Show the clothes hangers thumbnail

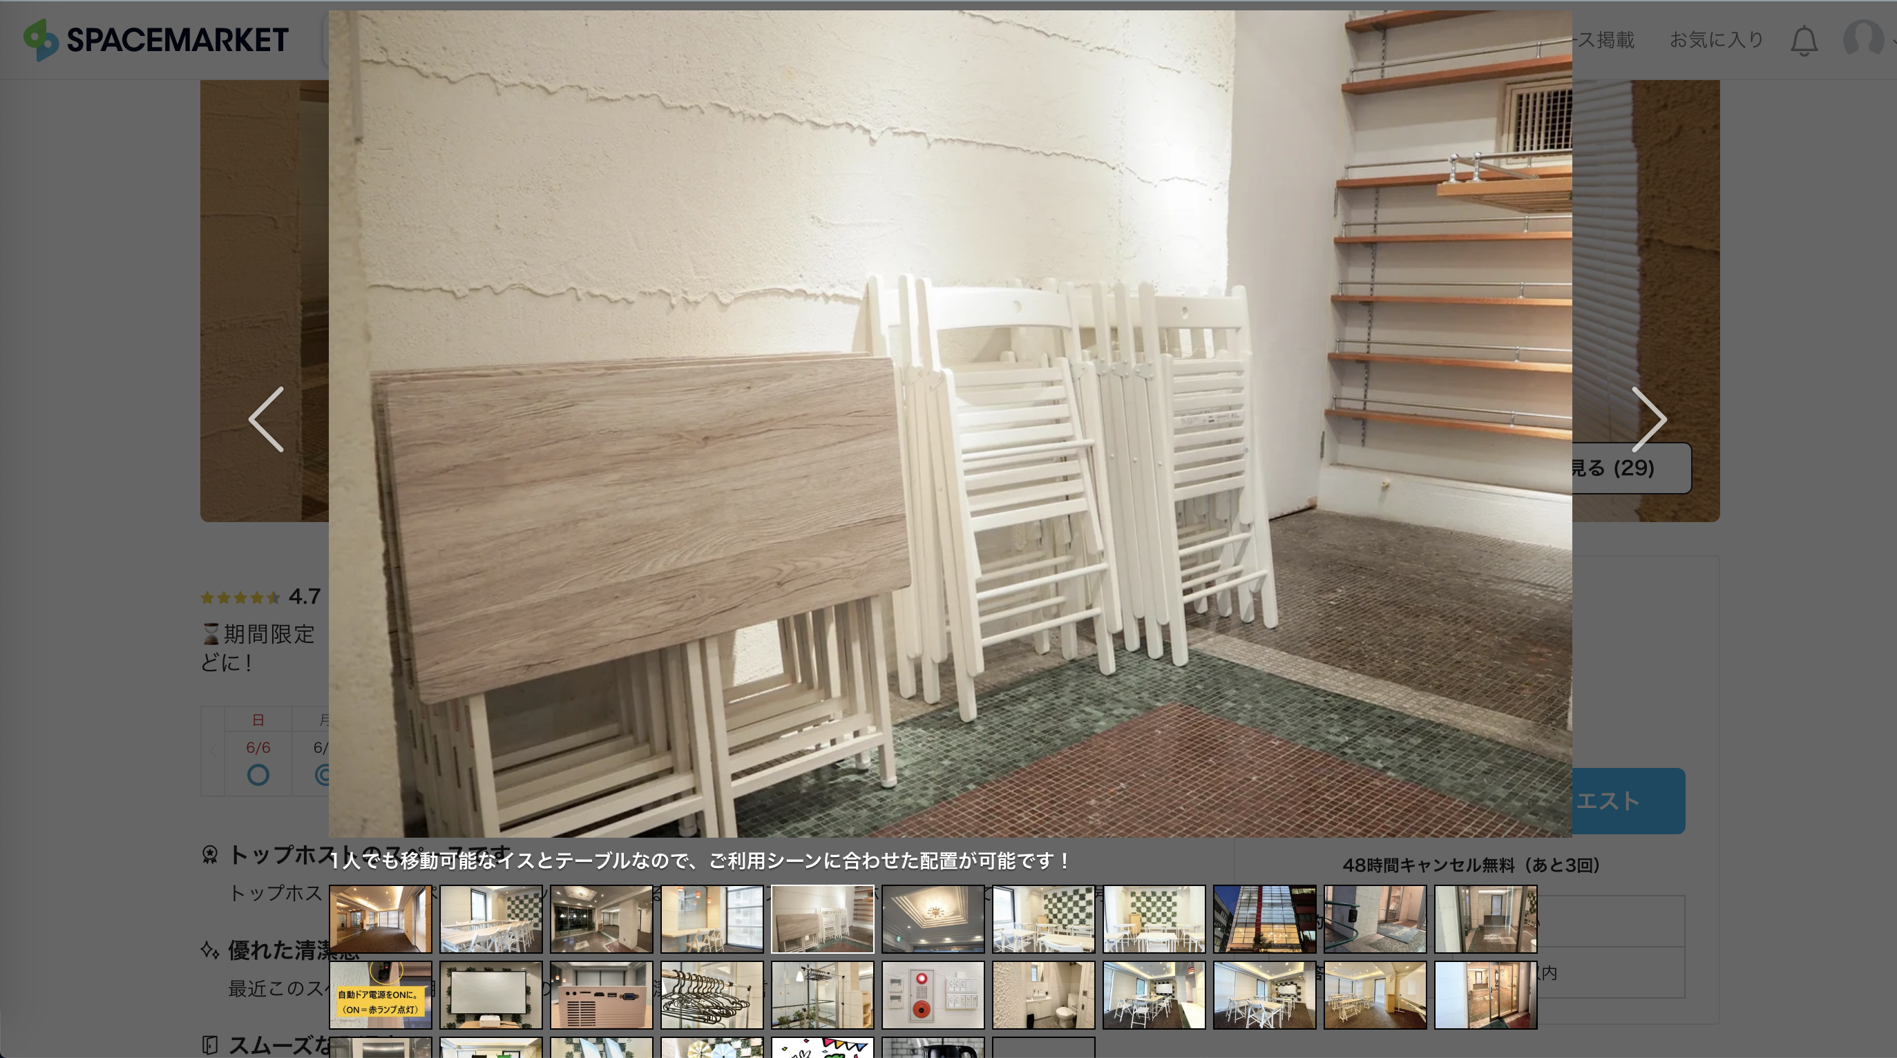tap(712, 994)
